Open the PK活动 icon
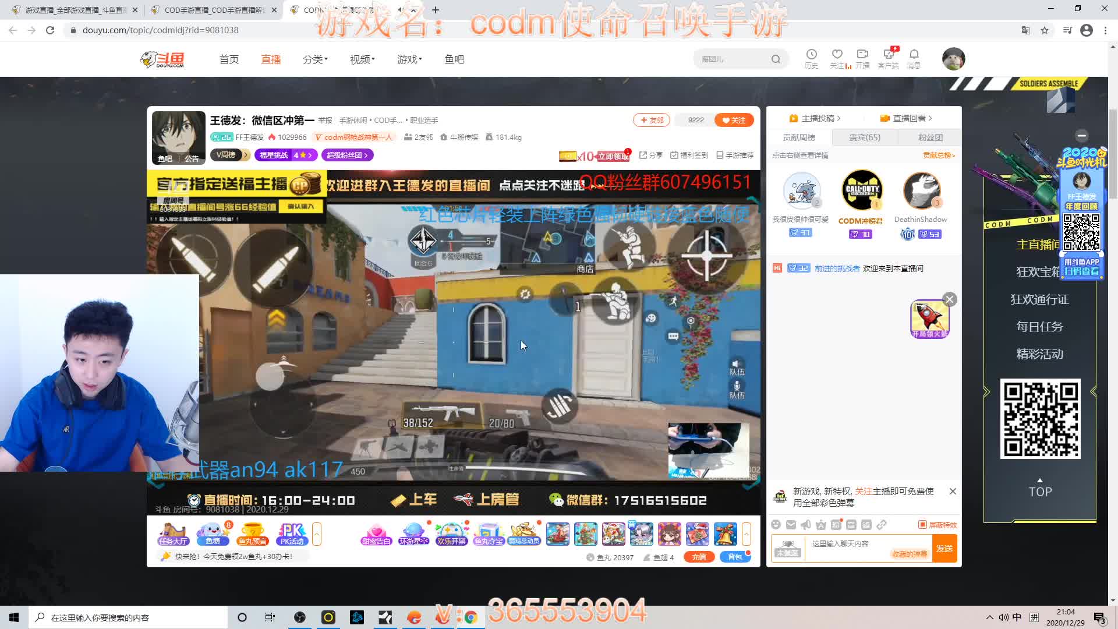The width and height of the screenshot is (1118, 629). pyautogui.click(x=292, y=533)
